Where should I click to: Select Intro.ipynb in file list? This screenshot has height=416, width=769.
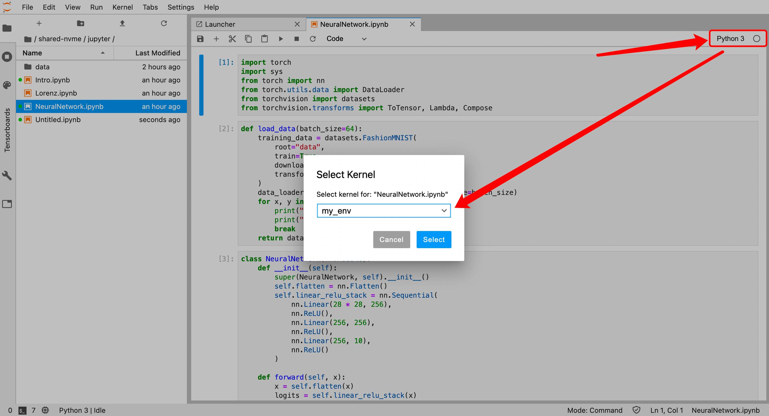101,80
